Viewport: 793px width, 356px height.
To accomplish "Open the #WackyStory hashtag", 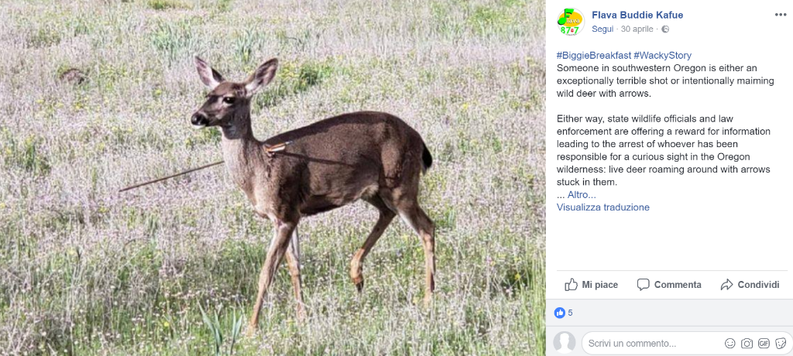I will click(x=662, y=55).
